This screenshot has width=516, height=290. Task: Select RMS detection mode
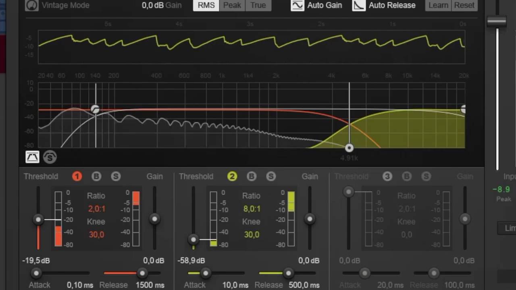206,5
